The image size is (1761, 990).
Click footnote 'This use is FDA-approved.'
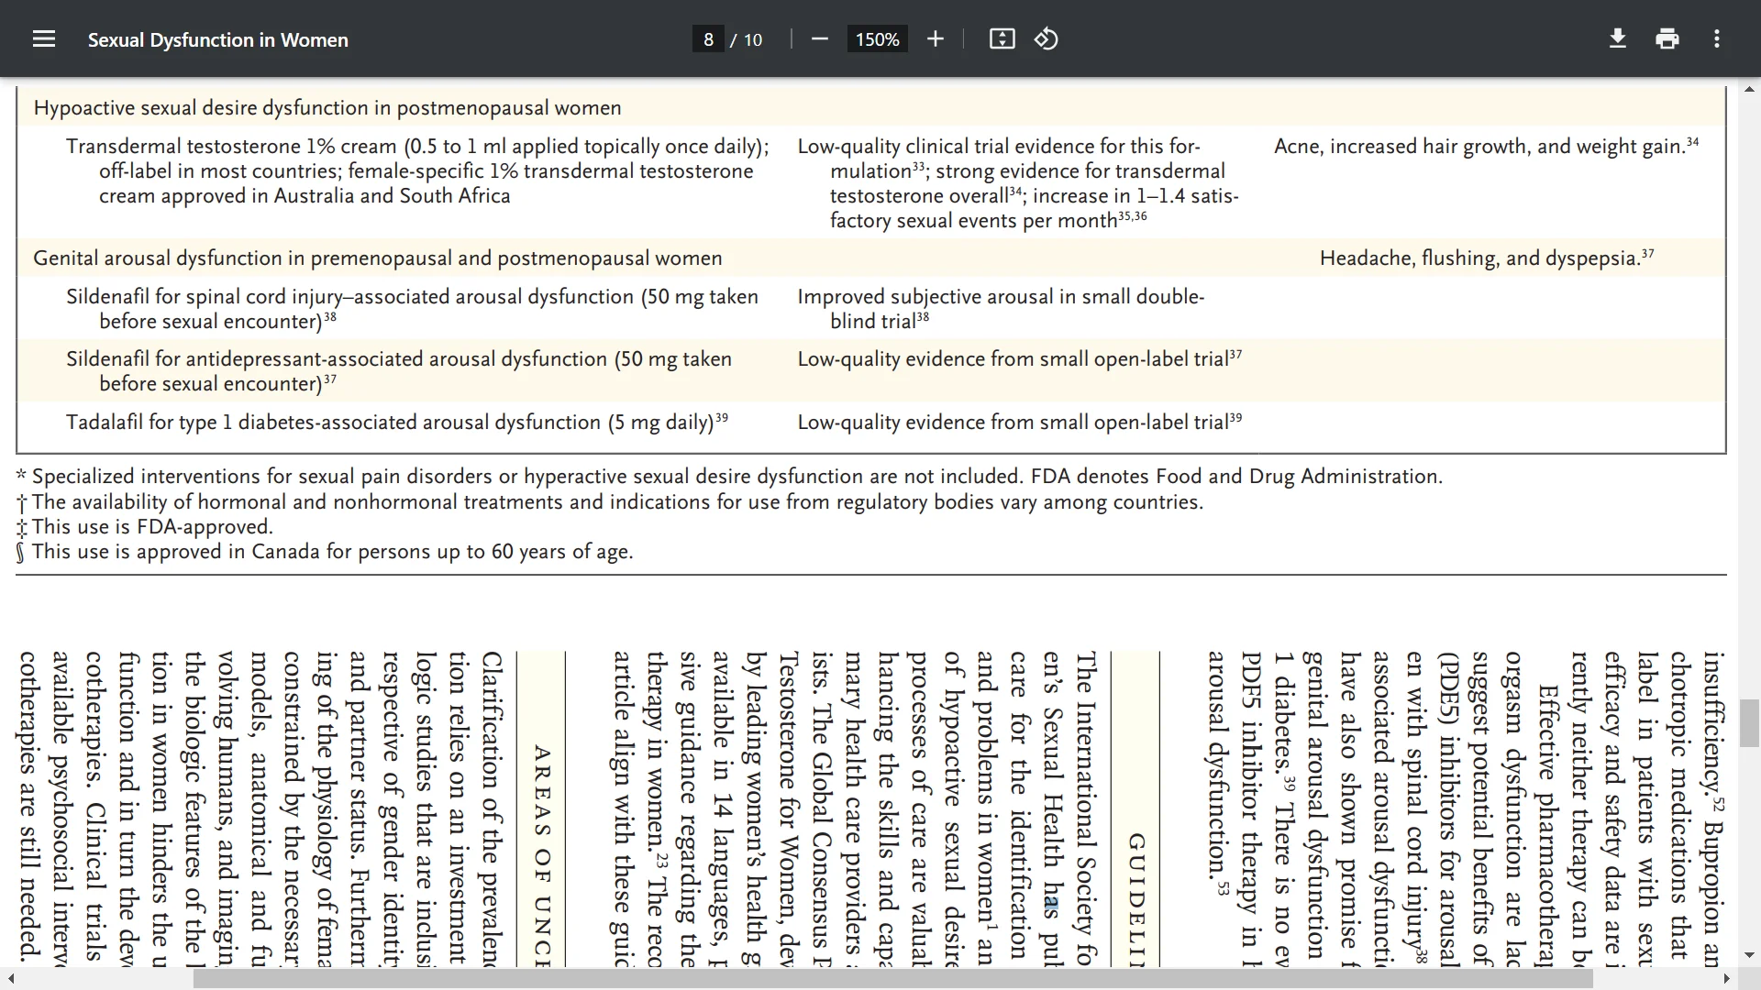[145, 527]
